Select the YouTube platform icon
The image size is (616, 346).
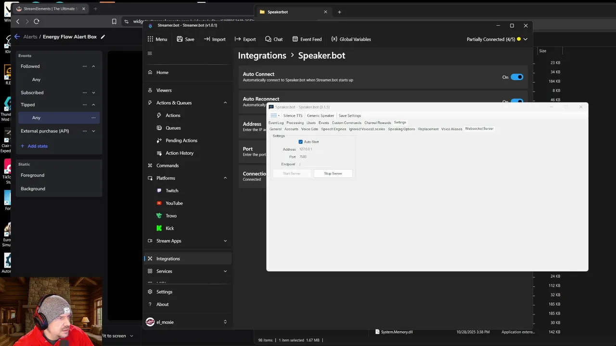point(159,203)
